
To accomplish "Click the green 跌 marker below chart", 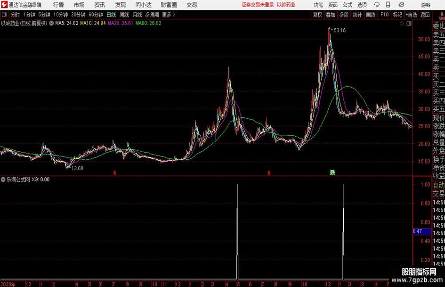I will pyautogui.click(x=332, y=172).
